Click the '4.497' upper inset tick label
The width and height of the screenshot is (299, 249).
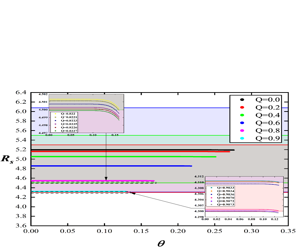(x=43, y=133)
